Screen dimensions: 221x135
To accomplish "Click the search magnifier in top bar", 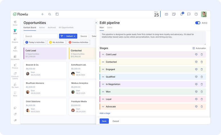I will tap(50, 14).
